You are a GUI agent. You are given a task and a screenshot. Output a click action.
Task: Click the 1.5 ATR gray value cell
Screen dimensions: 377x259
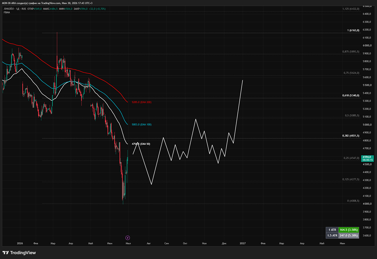(349, 235)
